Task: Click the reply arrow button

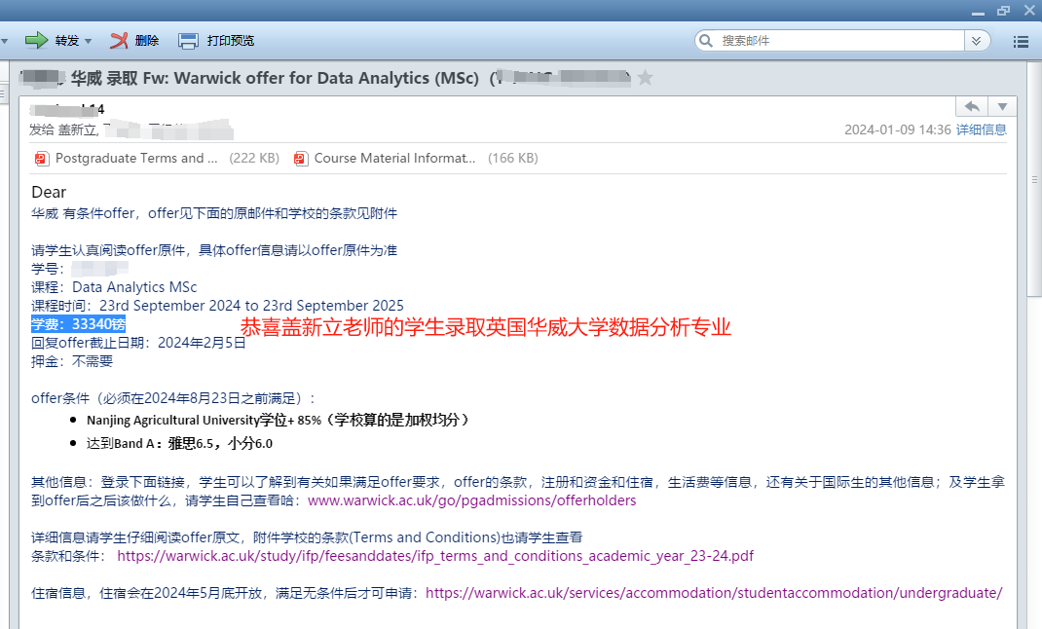Action: click(972, 106)
